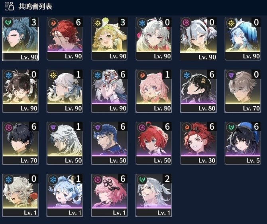Screen dimensions: 267x224
Task: Click the purple spiral icon on pink-haired Lv. 1 card
Action: pyautogui.click(x=98, y=179)
